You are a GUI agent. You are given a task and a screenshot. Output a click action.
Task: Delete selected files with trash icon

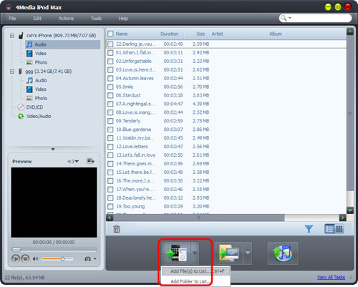[117, 229]
